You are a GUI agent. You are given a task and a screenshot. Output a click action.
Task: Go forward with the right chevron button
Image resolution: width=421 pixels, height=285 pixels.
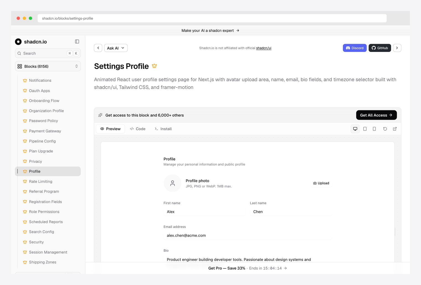click(x=397, y=48)
